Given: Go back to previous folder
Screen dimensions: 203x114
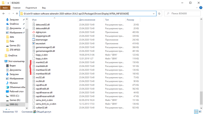Looking at the screenshot, I should tap(3, 14).
